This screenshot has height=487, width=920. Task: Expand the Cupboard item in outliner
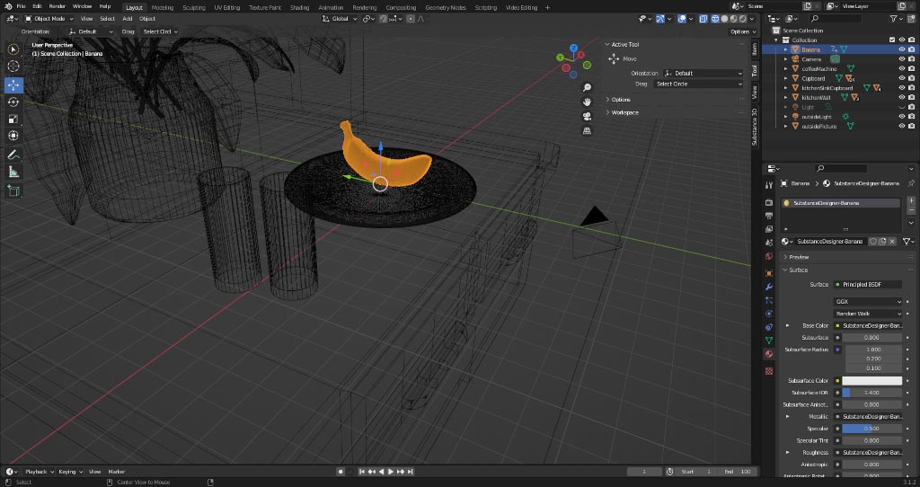coord(785,78)
